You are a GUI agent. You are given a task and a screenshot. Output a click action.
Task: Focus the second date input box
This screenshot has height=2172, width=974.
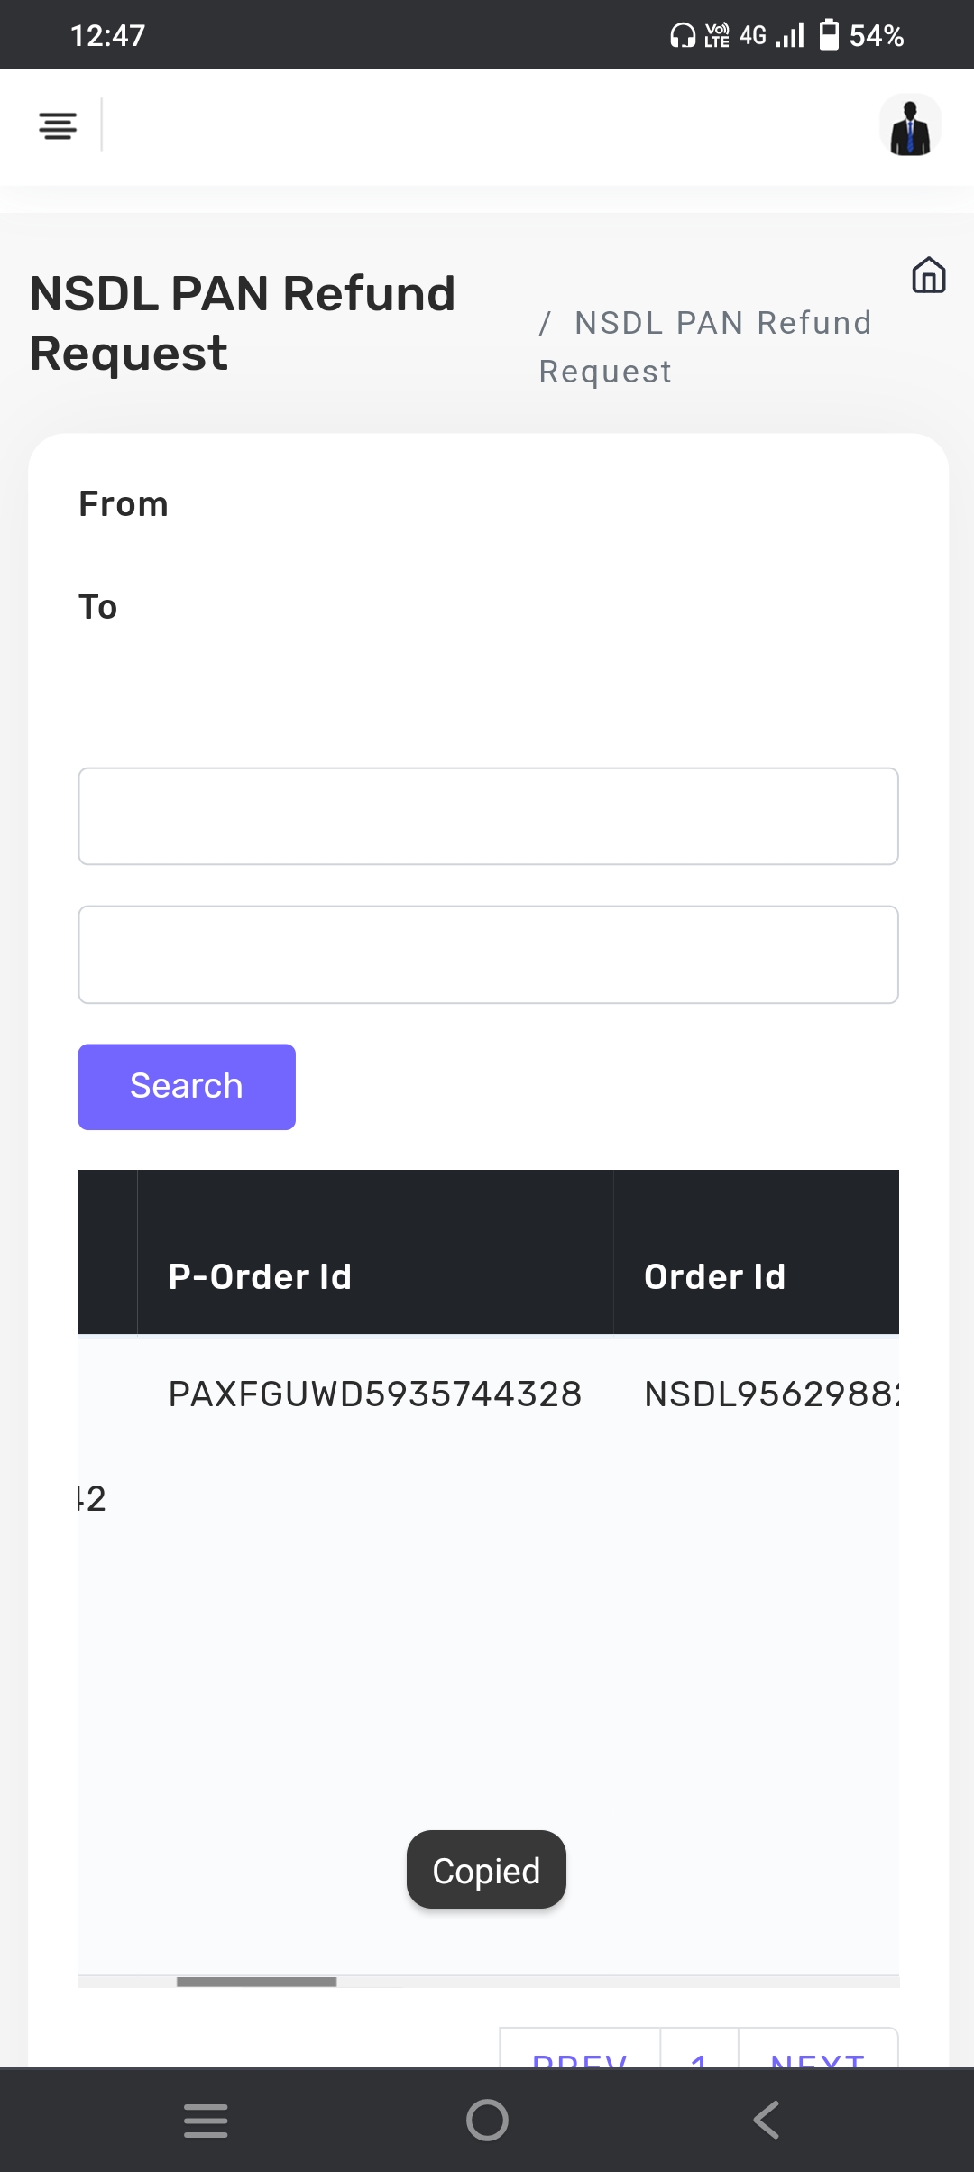488,954
